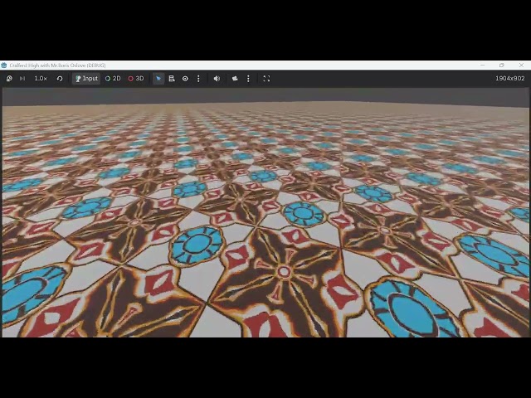The width and height of the screenshot is (531, 398).
Task: Click the Godot icon in title bar
Action: coord(3,66)
